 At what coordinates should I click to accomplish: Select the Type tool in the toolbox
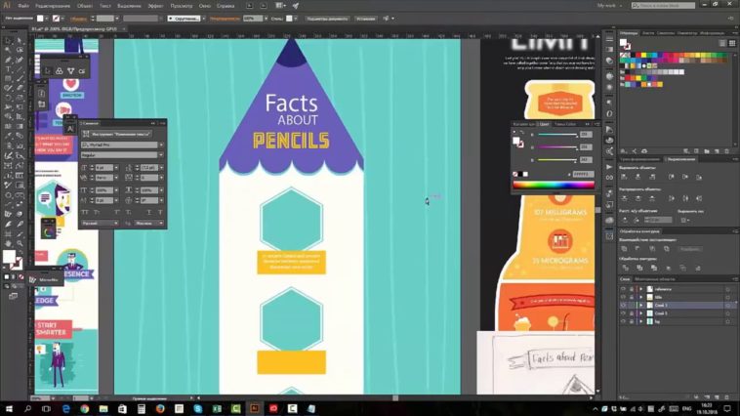point(7,69)
